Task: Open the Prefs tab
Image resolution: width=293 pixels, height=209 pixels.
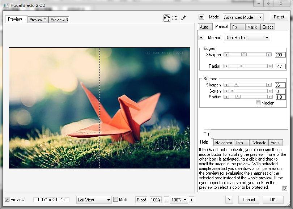Action: [275, 143]
